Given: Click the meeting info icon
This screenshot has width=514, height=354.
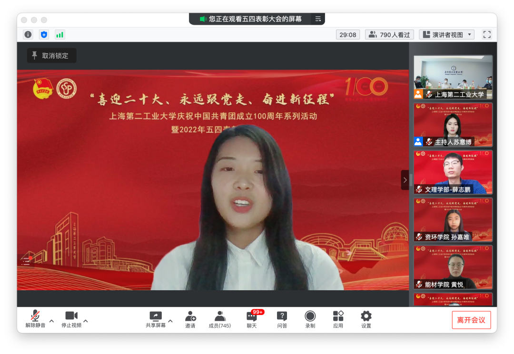Looking at the screenshot, I should tap(28, 34).
